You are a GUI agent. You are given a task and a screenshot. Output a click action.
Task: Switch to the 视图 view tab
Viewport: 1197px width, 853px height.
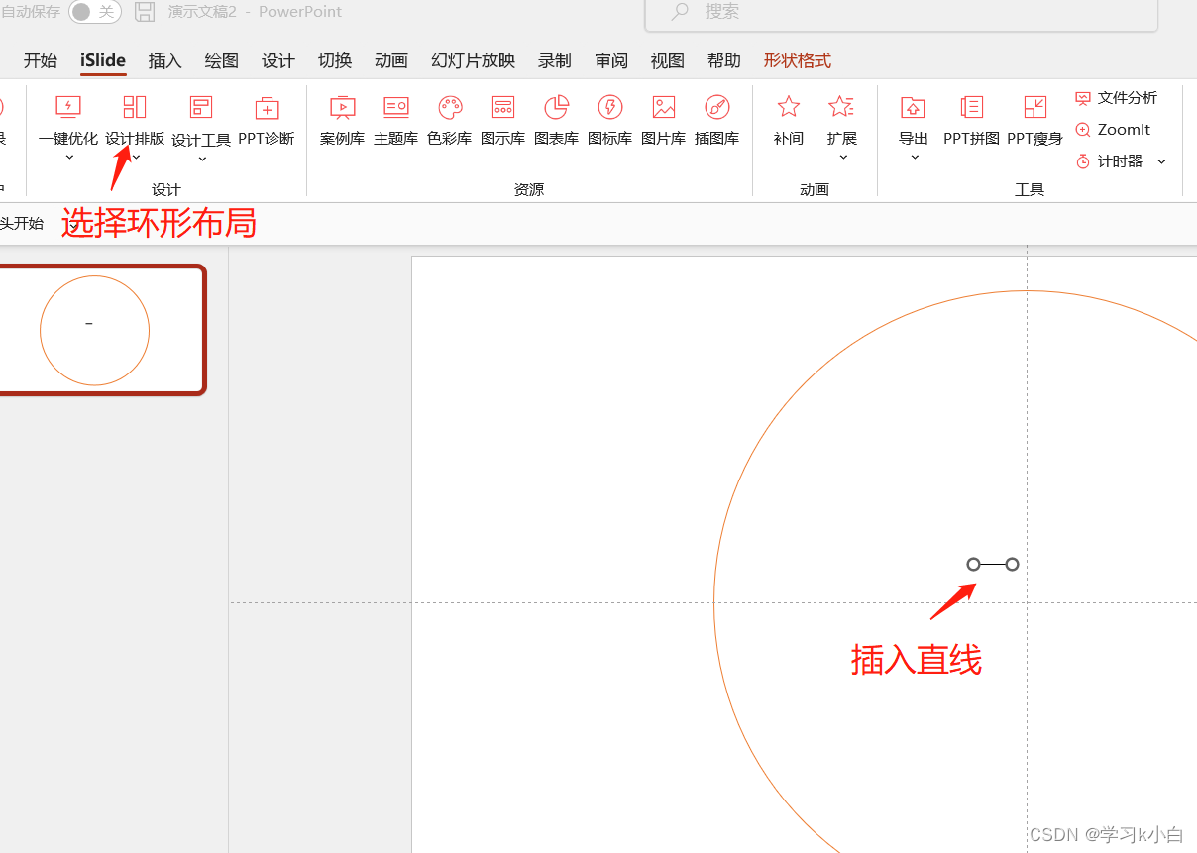(x=668, y=61)
